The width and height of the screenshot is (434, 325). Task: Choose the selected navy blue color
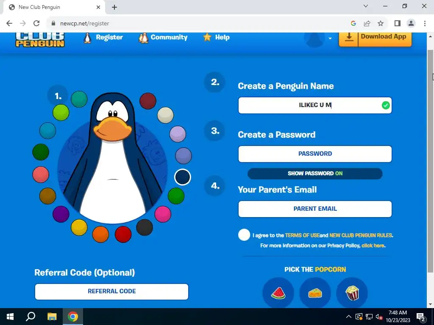[x=182, y=177]
